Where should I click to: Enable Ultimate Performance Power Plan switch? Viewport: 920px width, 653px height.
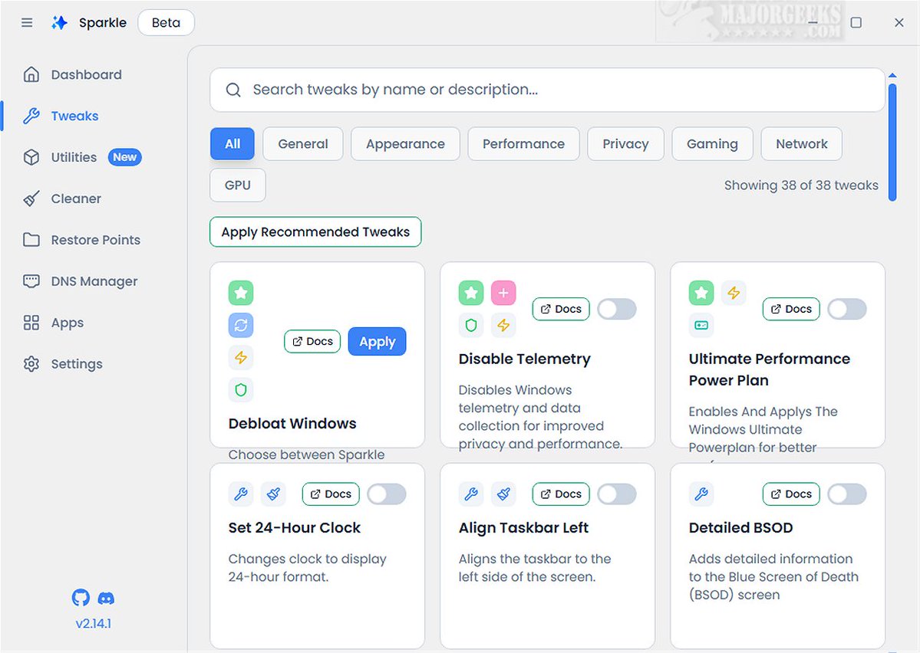click(x=847, y=309)
